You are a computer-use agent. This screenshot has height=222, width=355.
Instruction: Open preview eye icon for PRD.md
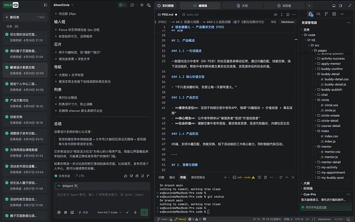(276, 14)
